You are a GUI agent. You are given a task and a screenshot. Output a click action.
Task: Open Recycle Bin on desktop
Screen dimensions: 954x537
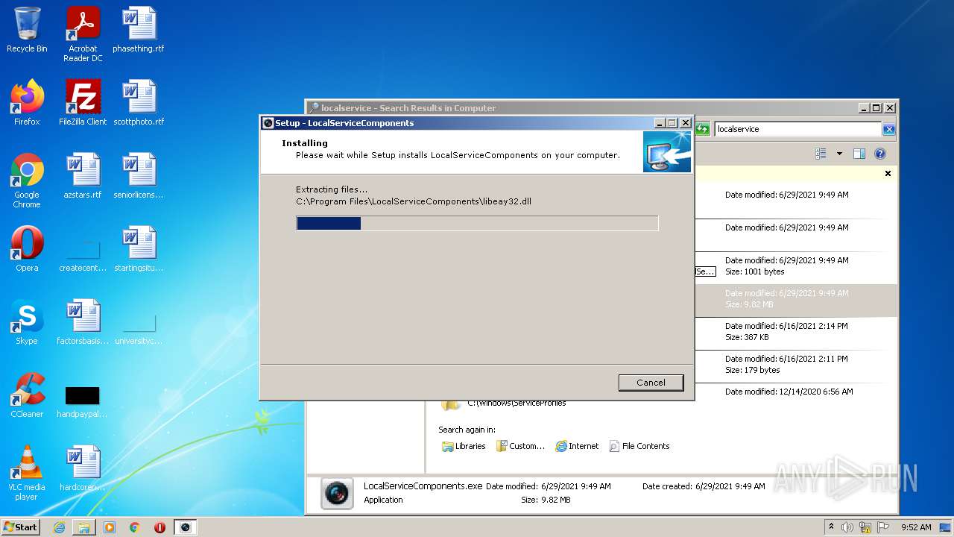tap(27, 30)
